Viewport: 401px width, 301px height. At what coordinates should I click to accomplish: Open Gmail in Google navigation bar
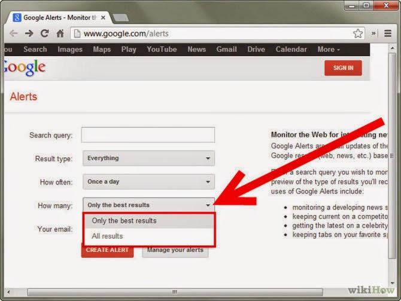coord(227,49)
